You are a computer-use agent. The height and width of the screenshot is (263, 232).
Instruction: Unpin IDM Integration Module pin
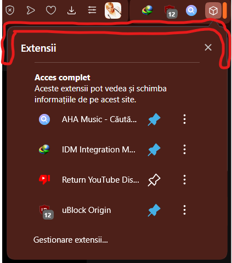(154, 150)
